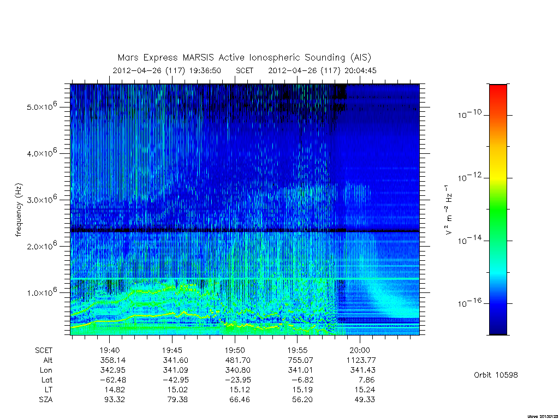Click the latitude value 7.86
559x419 pixels.
click(x=367, y=380)
